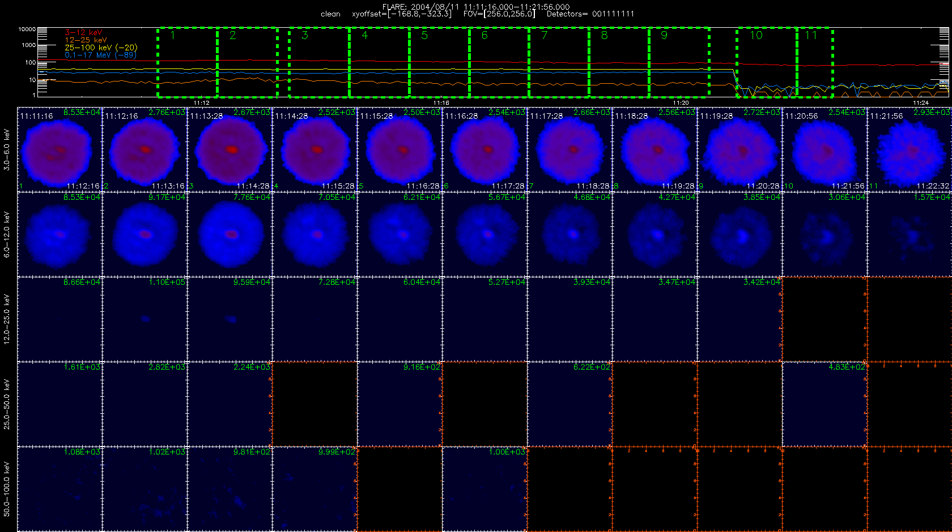
Task: Open the 6.0-12.0 keV image peaking 7.76E+04
Action: [229, 234]
